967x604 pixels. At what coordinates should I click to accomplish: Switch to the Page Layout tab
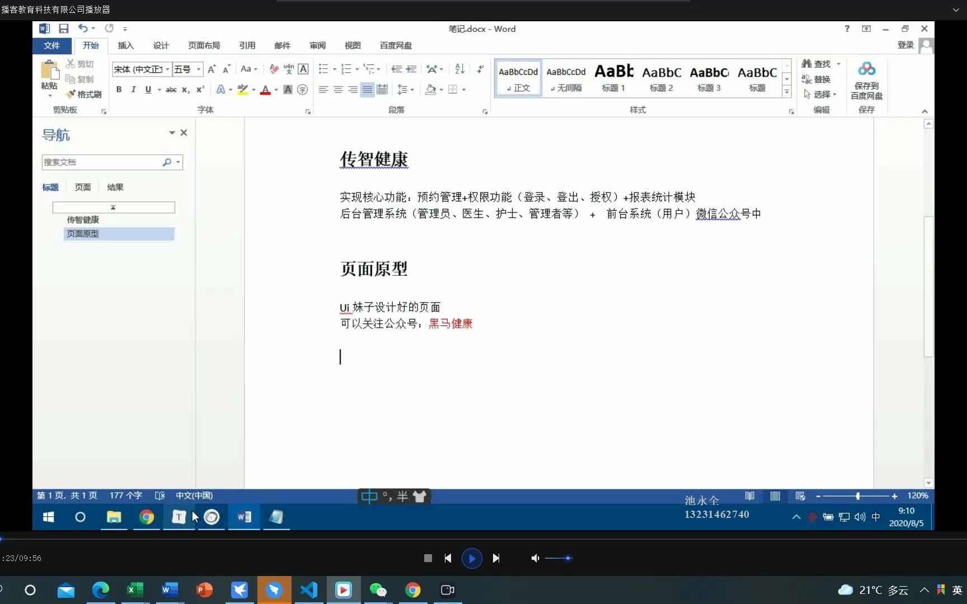[x=204, y=46]
